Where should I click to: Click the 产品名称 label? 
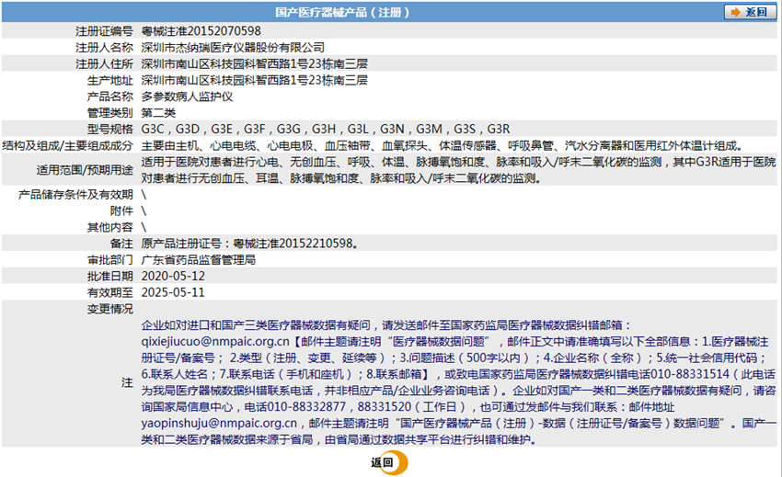(x=110, y=97)
